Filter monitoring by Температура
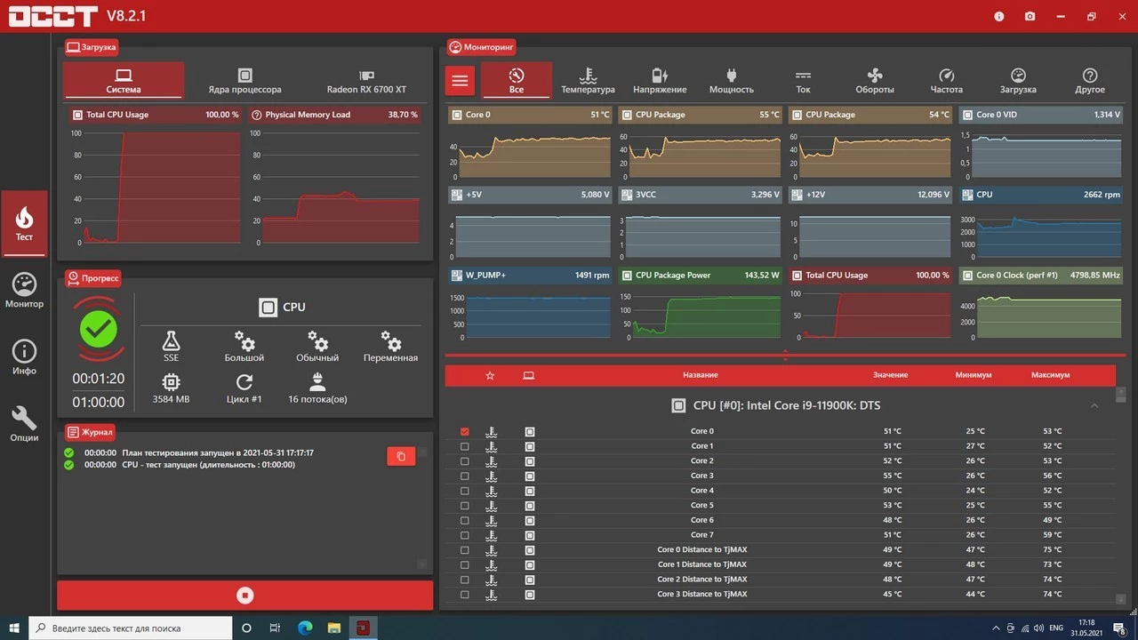 pos(588,81)
